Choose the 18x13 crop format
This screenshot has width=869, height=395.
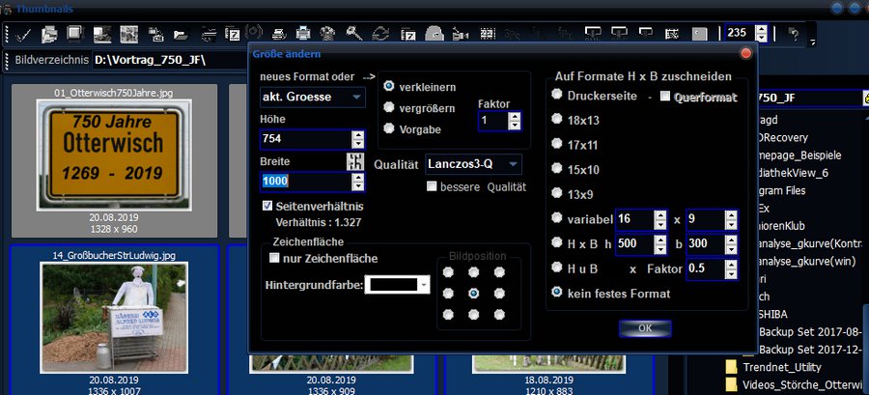[x=557, y=120]
